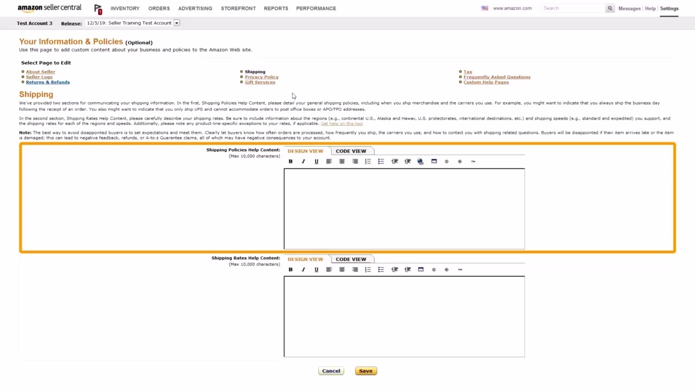
Task: Click the Get help on this tool link
Action: pos(342,124)
